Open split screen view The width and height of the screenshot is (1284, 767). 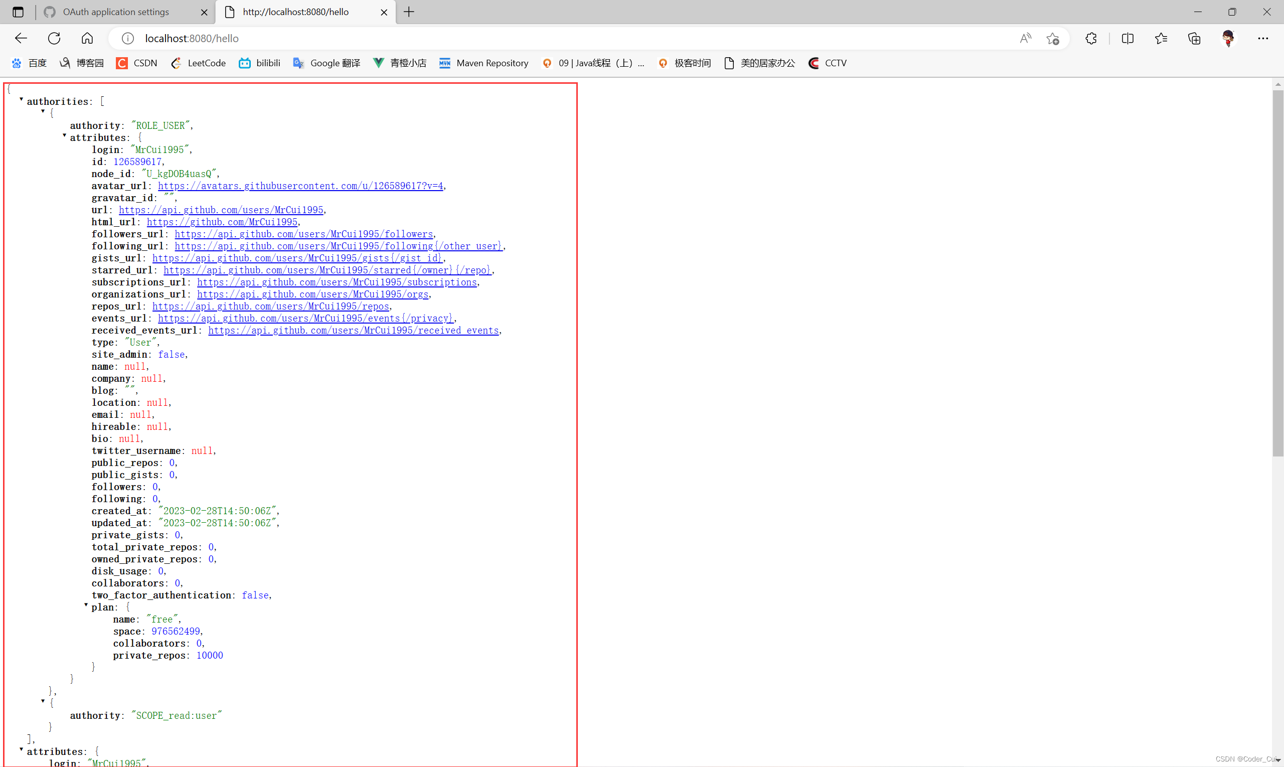pyautogui.click(x=1127, y=38)
